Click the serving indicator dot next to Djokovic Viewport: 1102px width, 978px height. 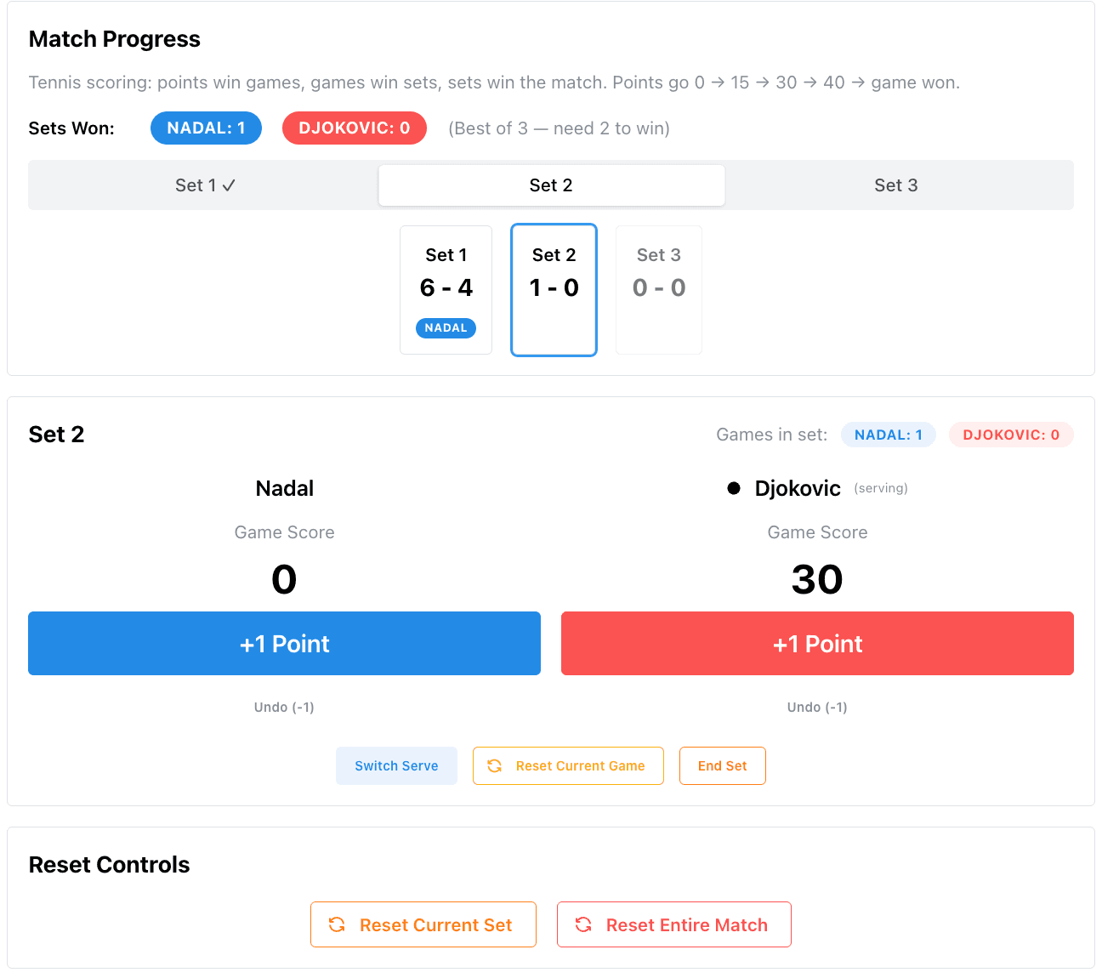[x=733, y=487]
